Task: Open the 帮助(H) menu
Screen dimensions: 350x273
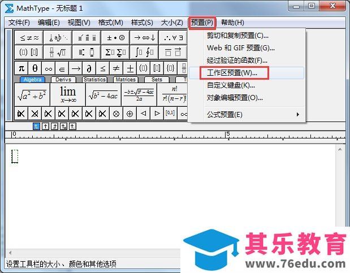Action: point(232,23)
